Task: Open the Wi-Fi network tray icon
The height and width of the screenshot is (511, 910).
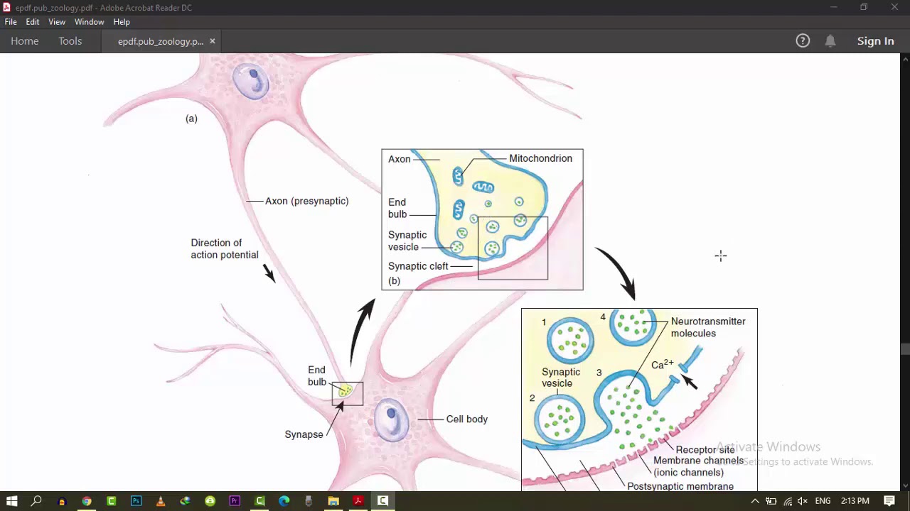Action: [x=788, y=501]
